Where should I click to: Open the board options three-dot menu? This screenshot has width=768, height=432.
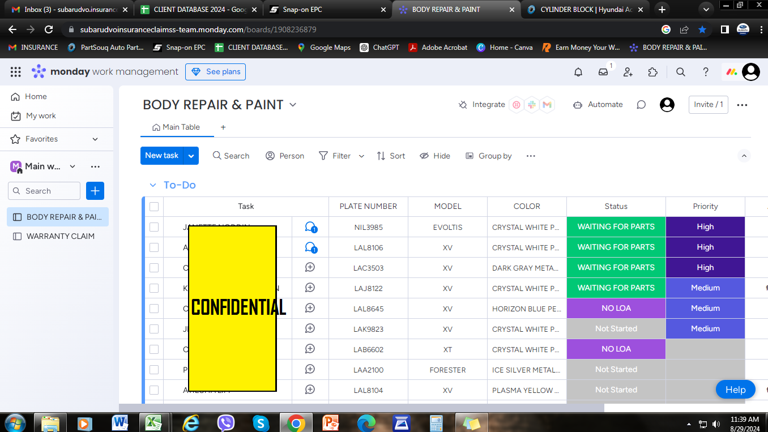[x=743, y=105]
